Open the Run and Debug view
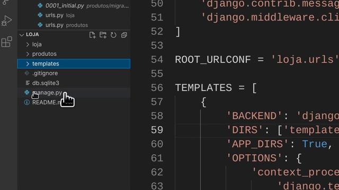 click(6, 21)
